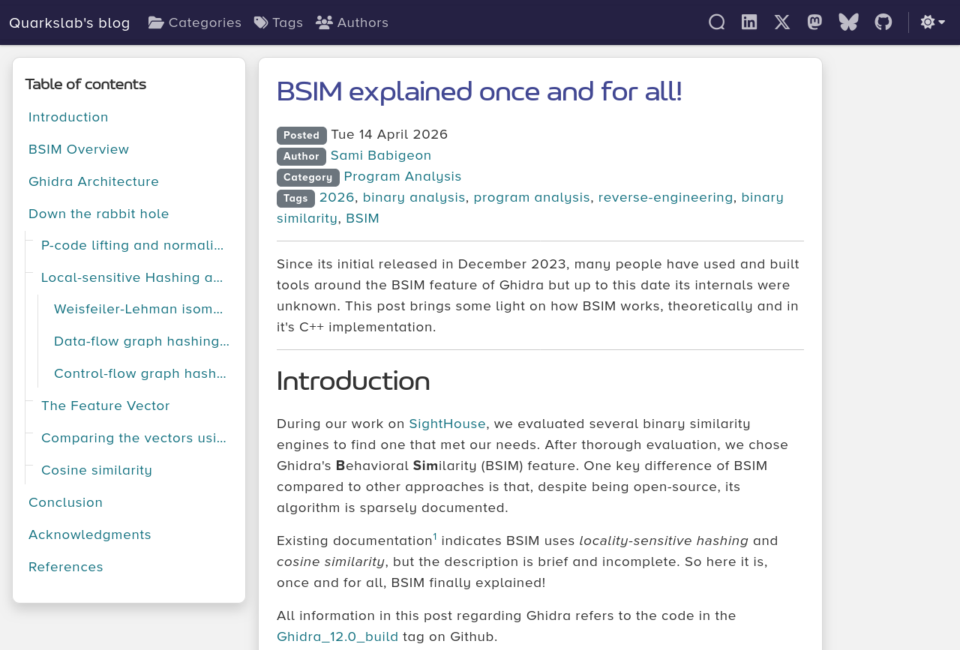Click footnote 1 superscript reference

435,537
